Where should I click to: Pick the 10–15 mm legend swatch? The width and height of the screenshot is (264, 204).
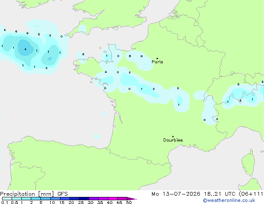click(x=55, y=199)
